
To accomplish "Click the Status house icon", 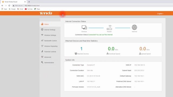I will (x=42, y=24).
